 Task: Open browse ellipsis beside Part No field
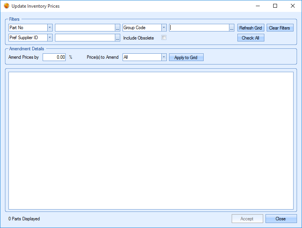pyautogui.click(x=118, y=28)
